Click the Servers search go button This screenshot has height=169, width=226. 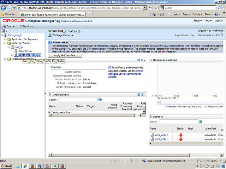click(201, 121)
